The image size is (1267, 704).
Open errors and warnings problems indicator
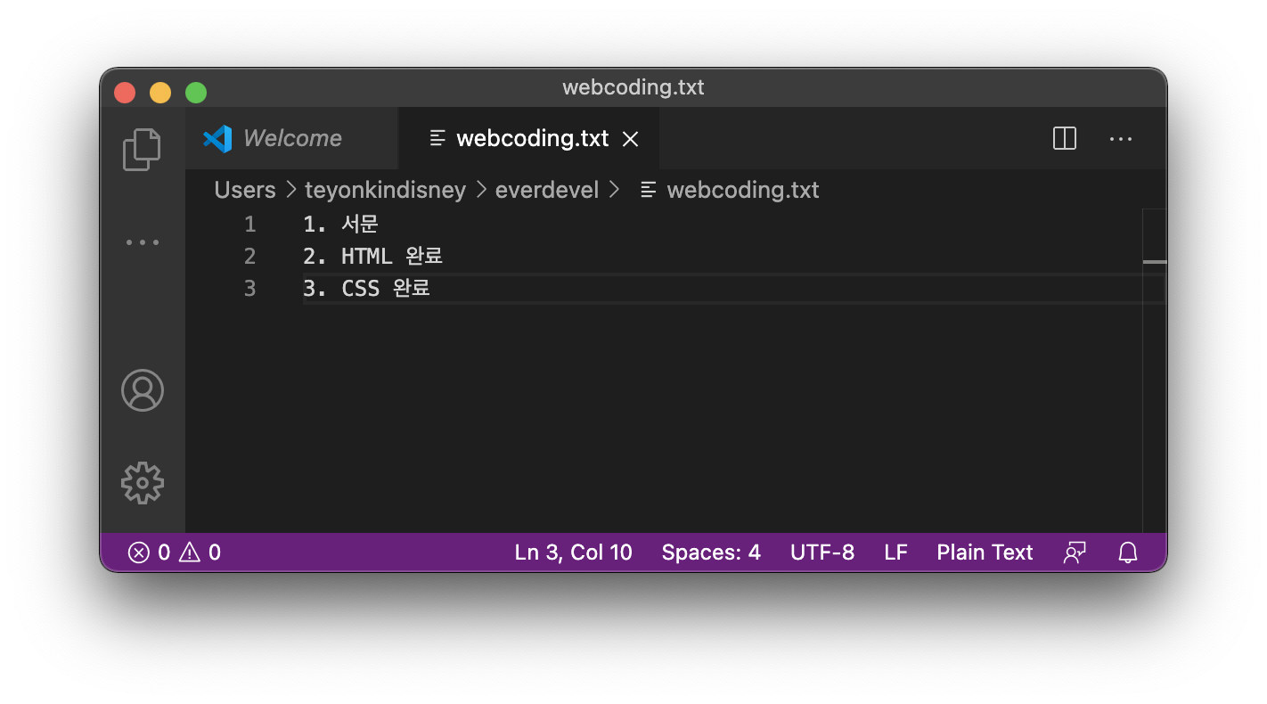[175, 553]
